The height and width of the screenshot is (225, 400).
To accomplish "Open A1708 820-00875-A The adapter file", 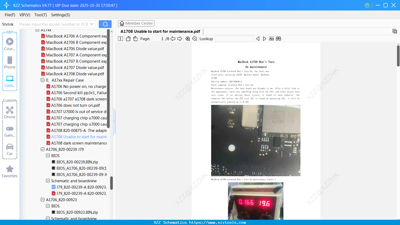I will (76, 131).
